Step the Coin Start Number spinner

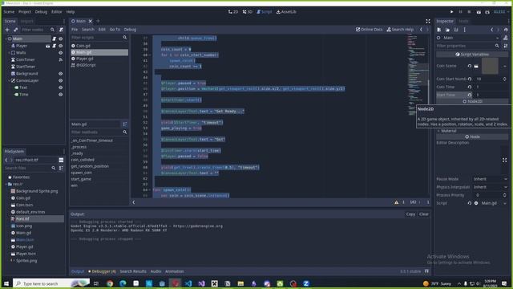[504, 79]
